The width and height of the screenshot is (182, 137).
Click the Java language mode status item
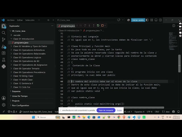point(166,112)
